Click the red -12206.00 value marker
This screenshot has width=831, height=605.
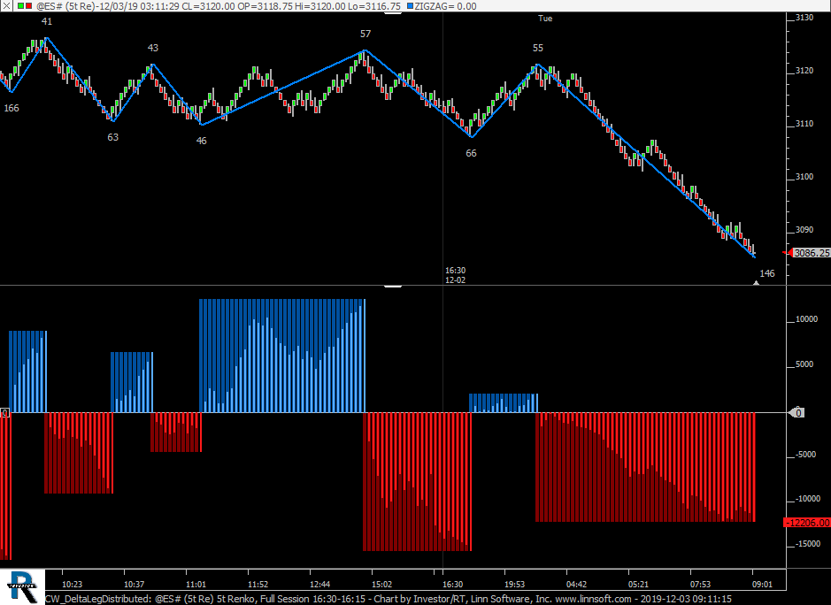tap(806, 523)
